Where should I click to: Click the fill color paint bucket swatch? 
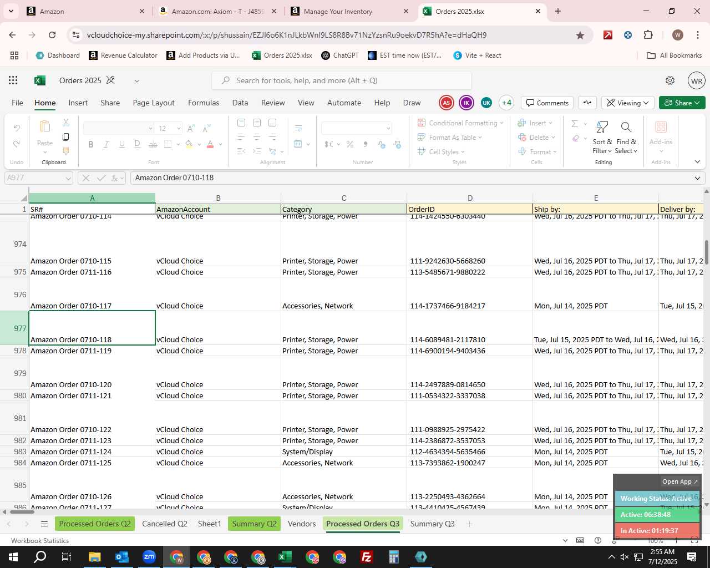189,144
